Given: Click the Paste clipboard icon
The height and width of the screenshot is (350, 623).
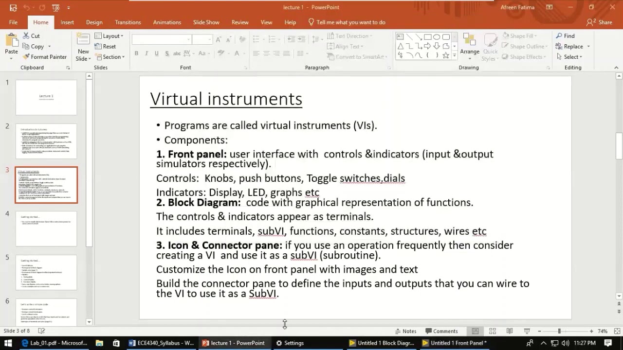Looking at the screenshot, I should (x=11, y=41).
